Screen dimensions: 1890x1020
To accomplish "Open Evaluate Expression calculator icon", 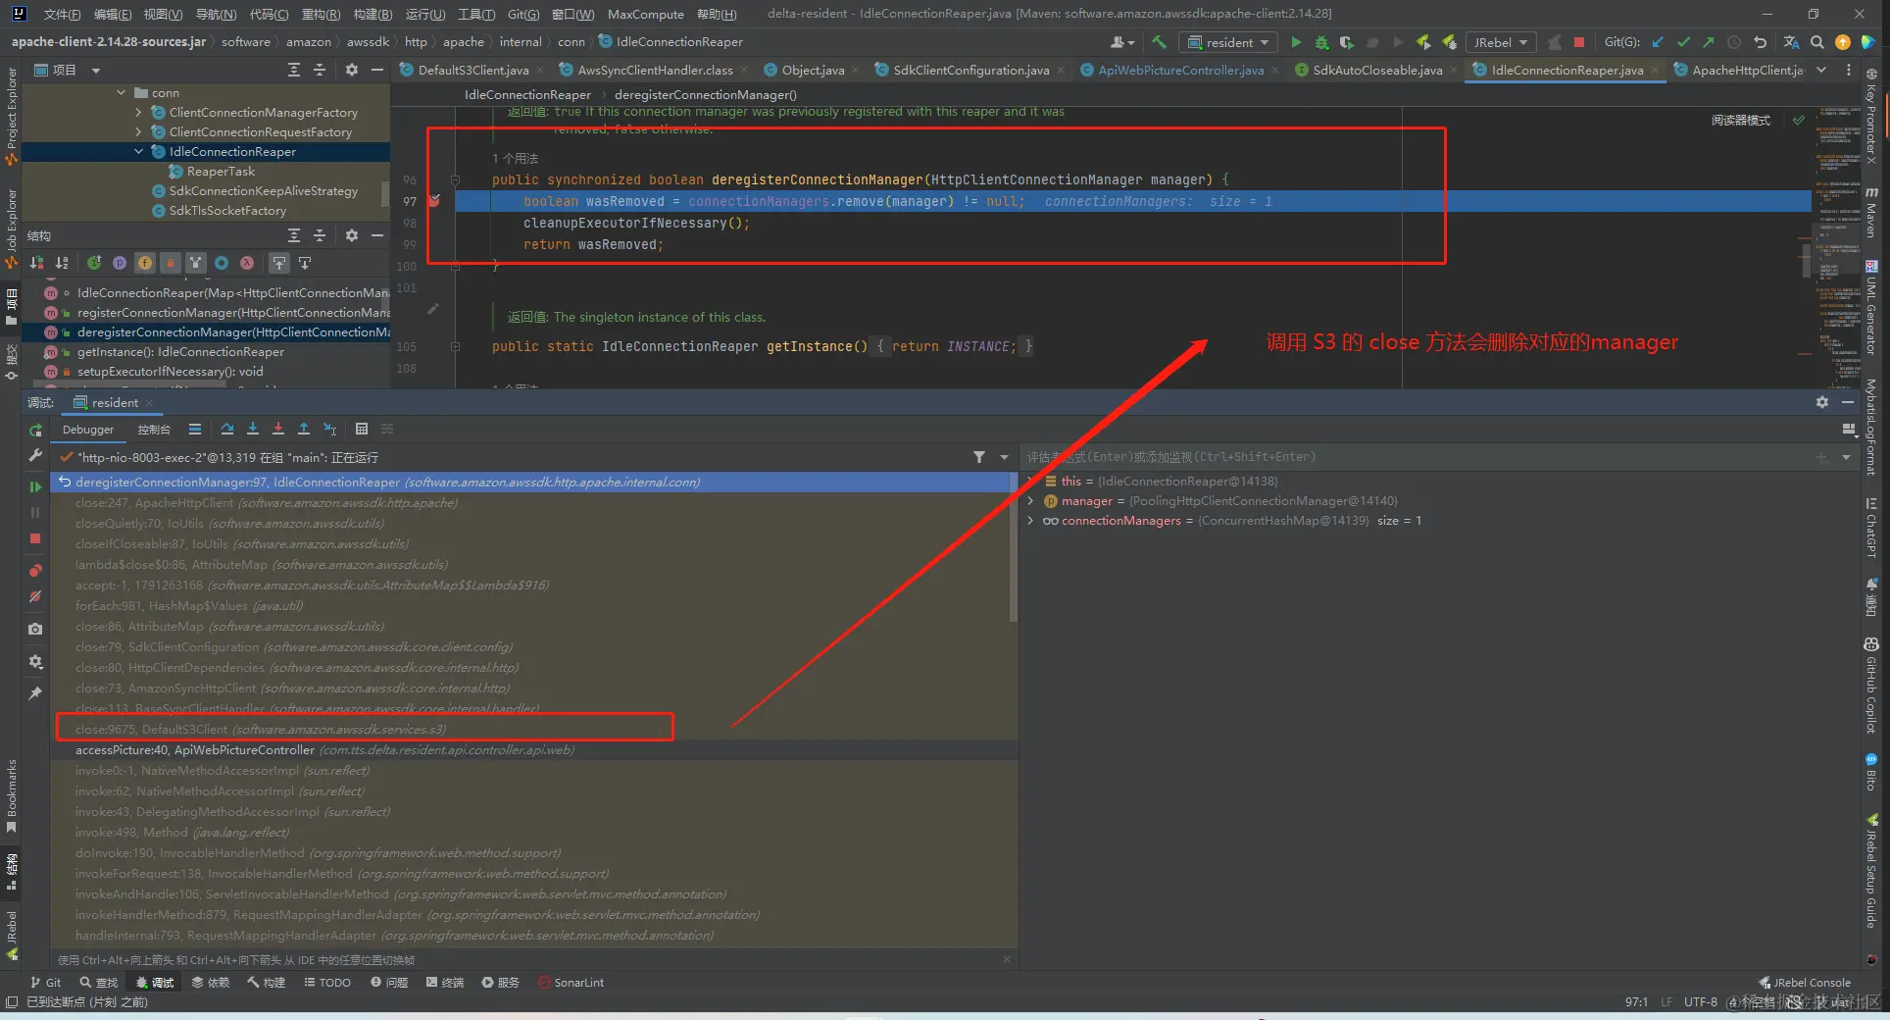I will 362,429.
